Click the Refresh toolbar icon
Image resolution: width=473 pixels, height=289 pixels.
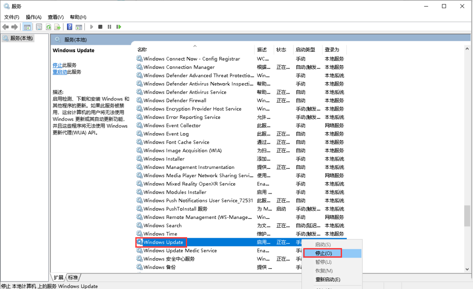[48, 27]
